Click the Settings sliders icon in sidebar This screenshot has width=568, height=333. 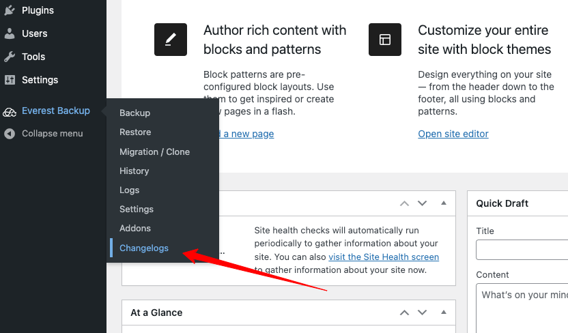pyautogui.click(x=10, y=80)
